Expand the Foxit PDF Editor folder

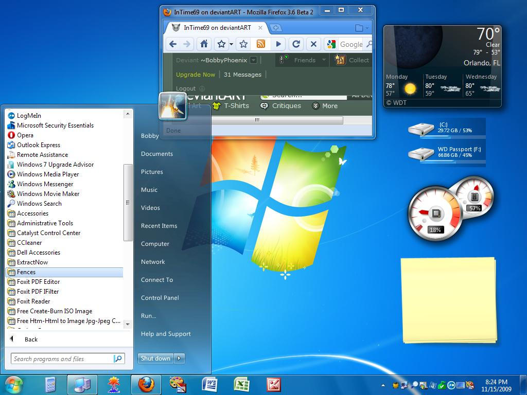[x=33, y=282]
